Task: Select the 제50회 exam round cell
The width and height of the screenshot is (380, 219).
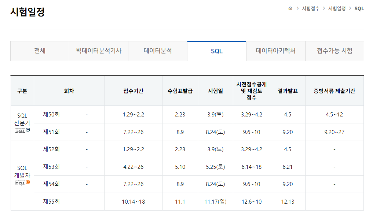Action: pos(51,114)
